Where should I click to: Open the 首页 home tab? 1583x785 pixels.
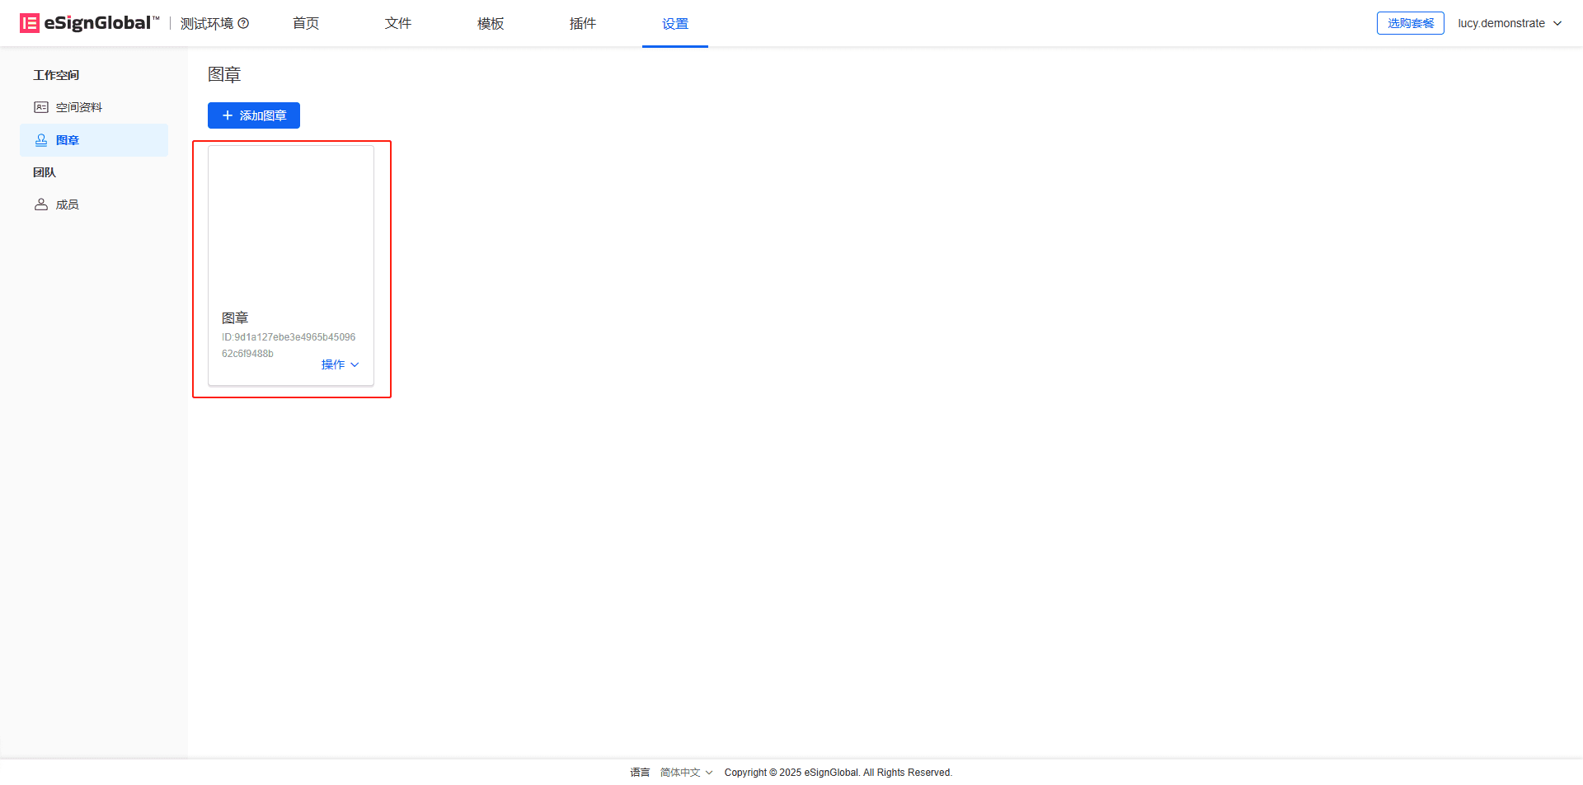click(x=306, y=23)
